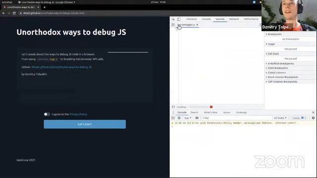
Task: Open the Performance tab
Action: 251,19
